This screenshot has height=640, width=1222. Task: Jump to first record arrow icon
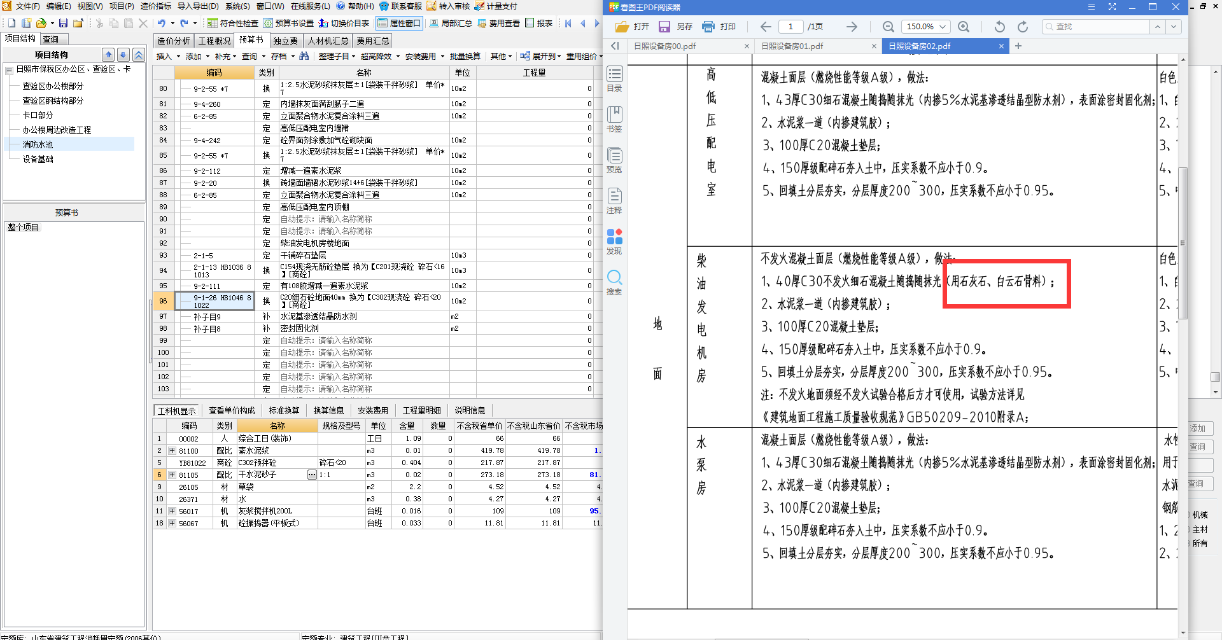[568, 23]
